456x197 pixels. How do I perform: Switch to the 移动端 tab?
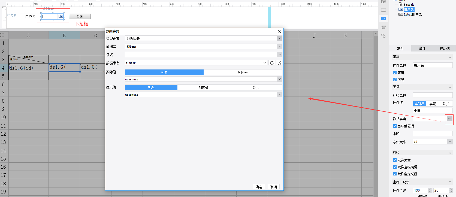(x=445, y=49)
